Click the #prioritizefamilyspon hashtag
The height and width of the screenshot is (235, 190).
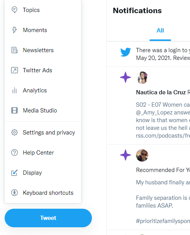click(163, 221)
